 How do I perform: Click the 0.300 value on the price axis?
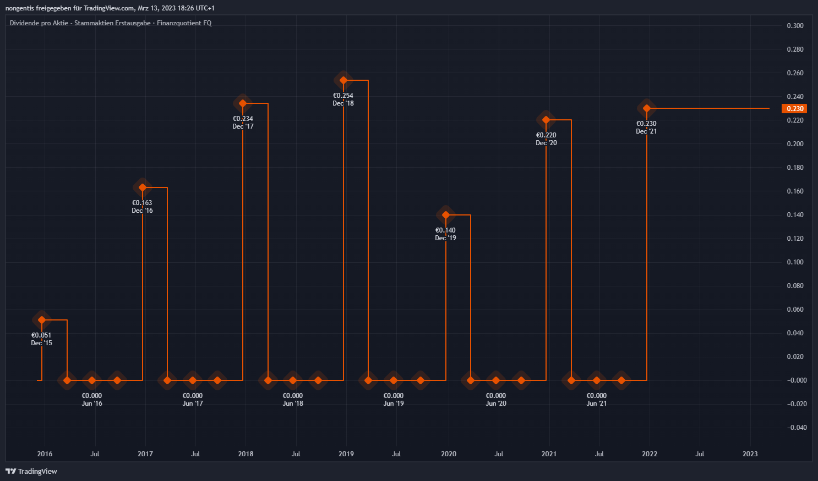[x=795, y=26]
